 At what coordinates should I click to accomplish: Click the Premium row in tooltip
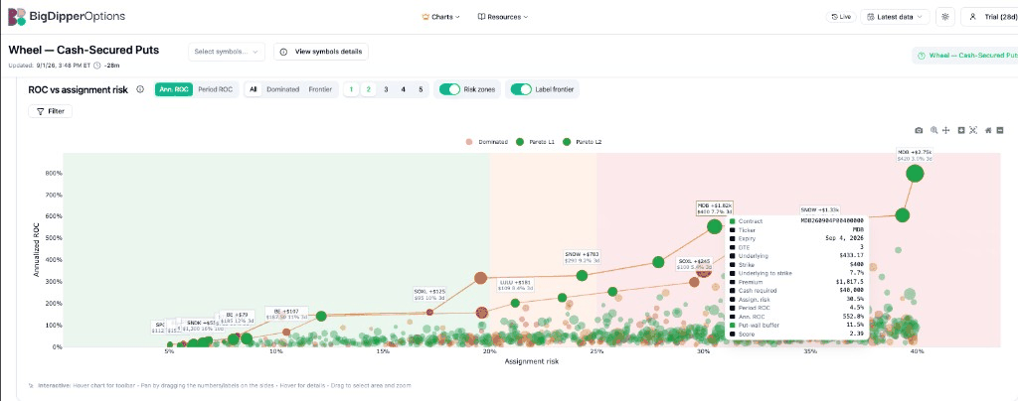click(796, 282)
